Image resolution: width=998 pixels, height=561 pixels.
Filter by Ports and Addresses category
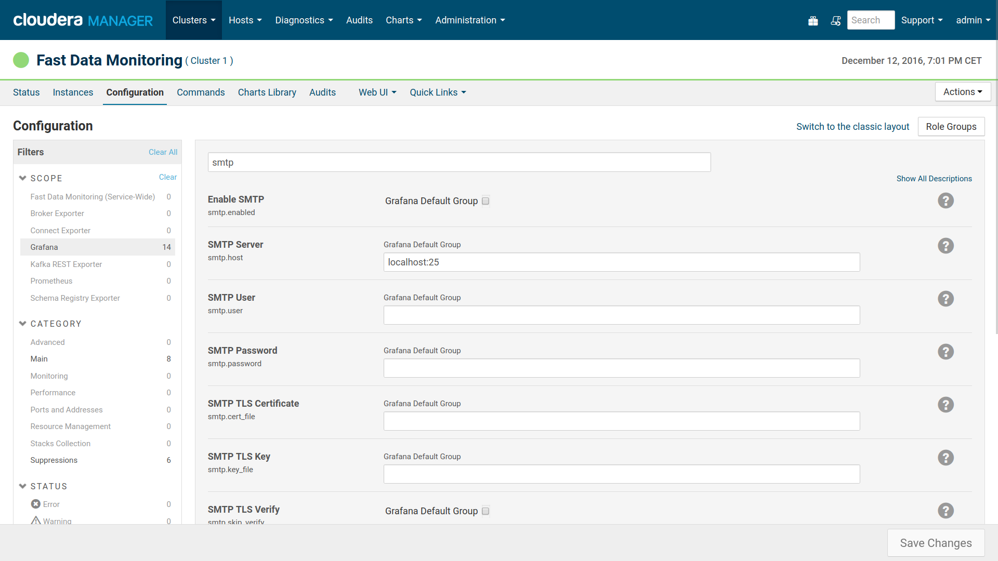click(98, 410)
